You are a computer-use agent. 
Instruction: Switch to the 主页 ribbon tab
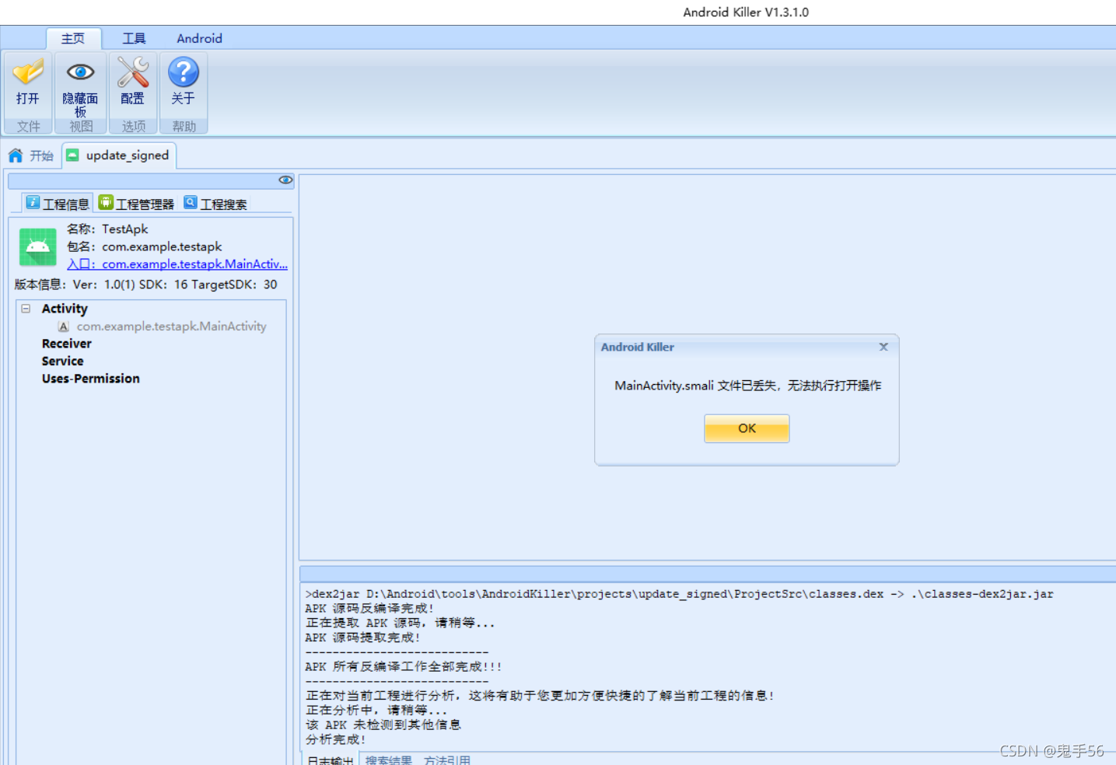[x=73, y=38]
